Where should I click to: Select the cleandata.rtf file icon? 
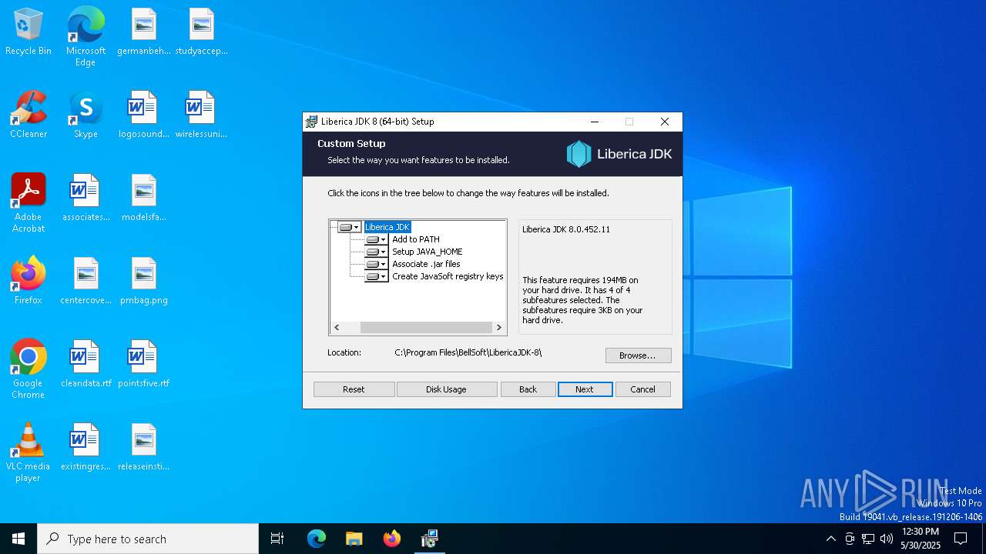(86, 365)
